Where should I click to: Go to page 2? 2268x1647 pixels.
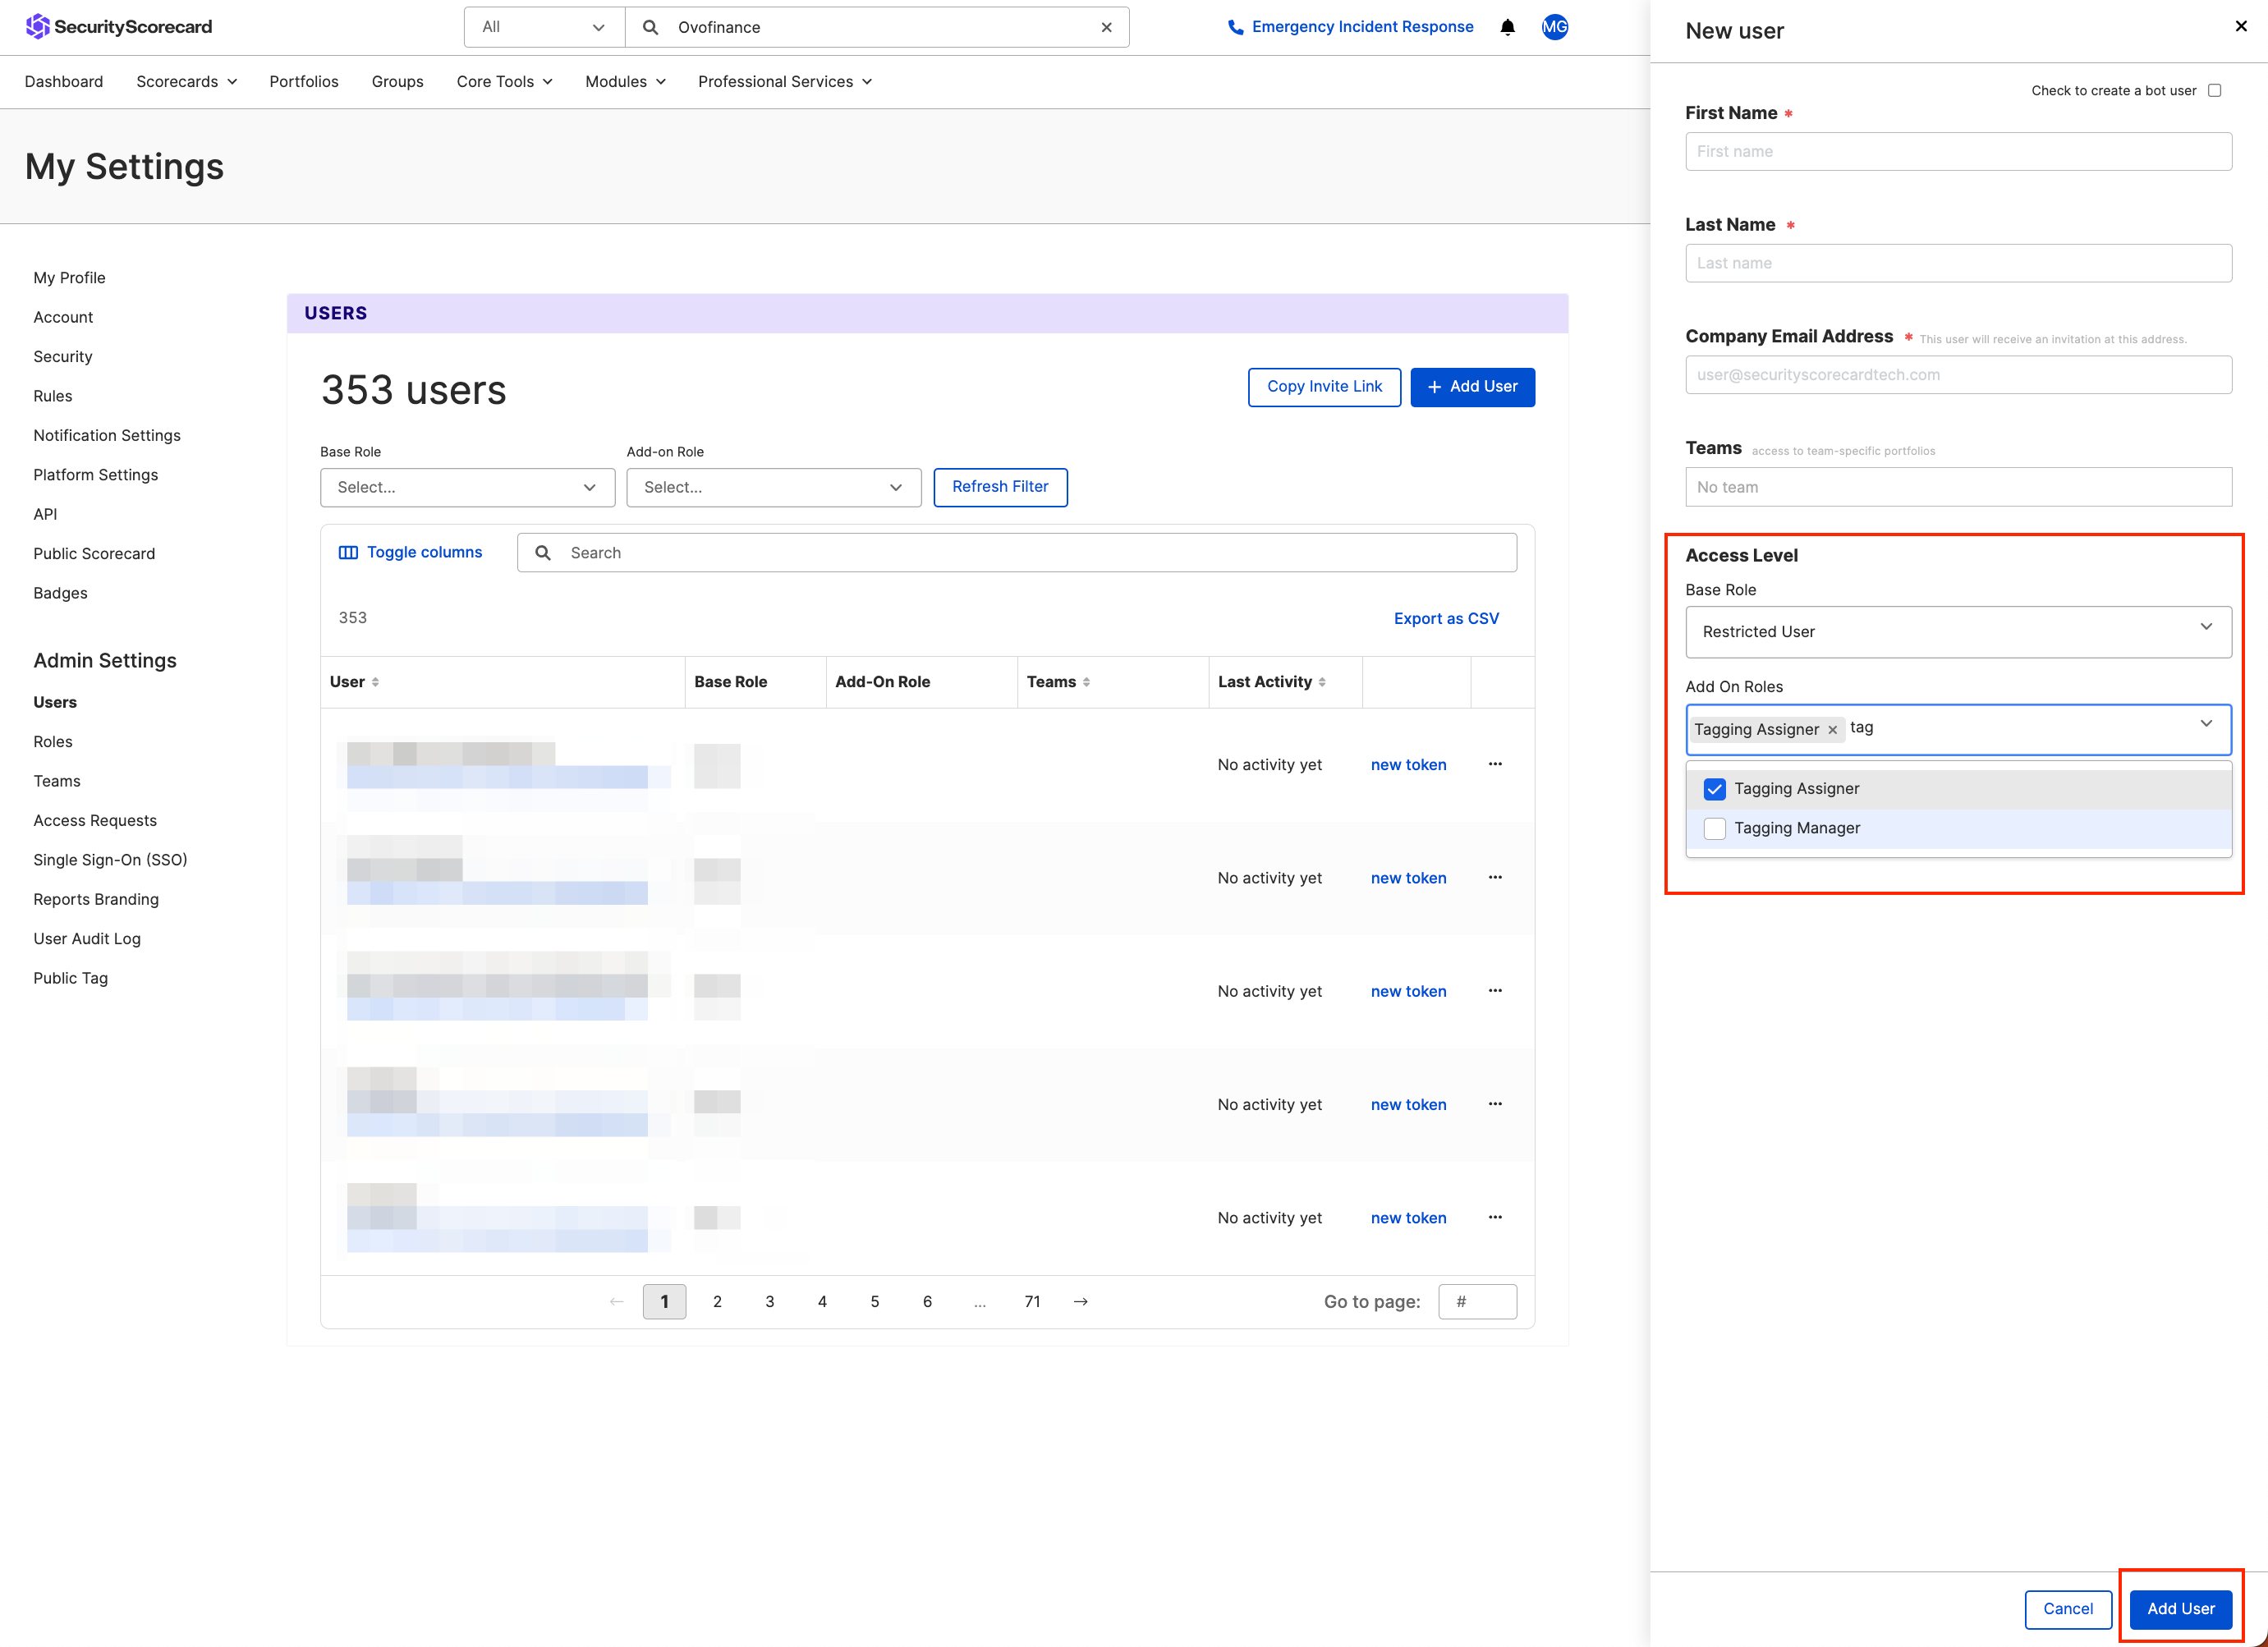coord(717,1301)
